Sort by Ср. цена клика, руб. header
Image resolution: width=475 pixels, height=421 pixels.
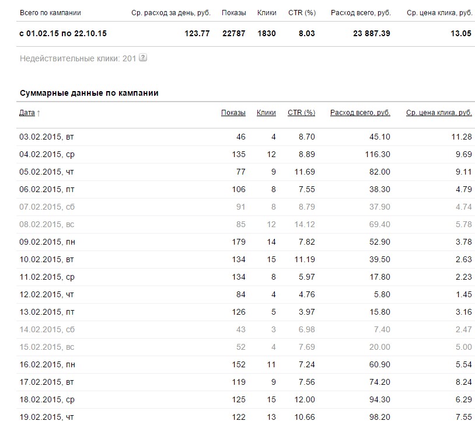[x=439, y=113]
